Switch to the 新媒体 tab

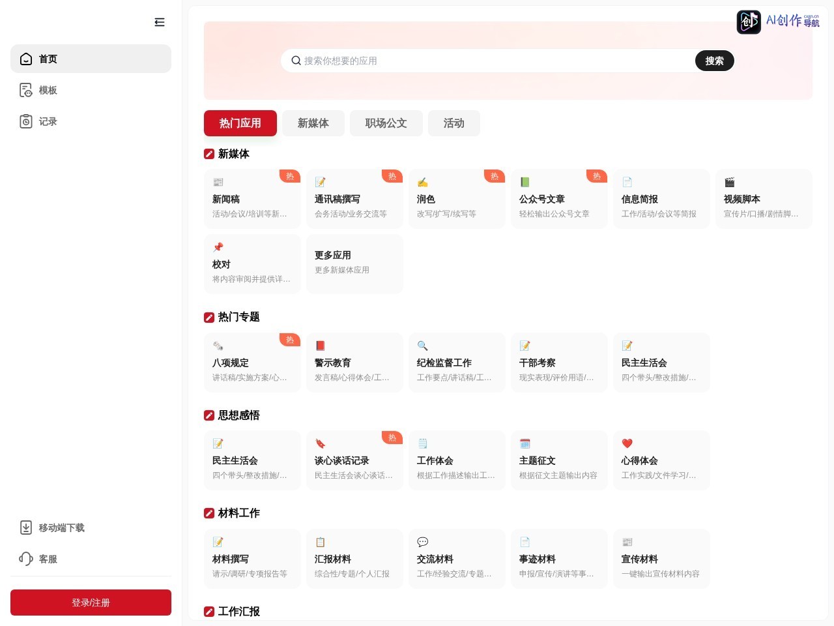click(313, 123)
